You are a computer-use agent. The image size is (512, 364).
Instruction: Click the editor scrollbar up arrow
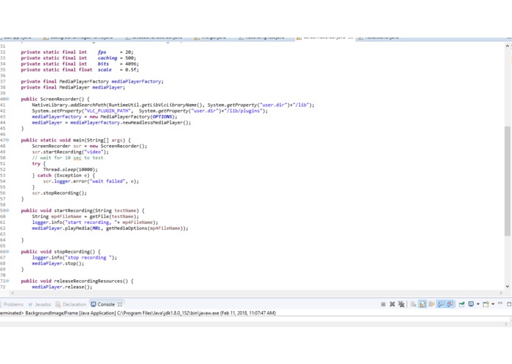pyautogui.click(x=507, y=46)
